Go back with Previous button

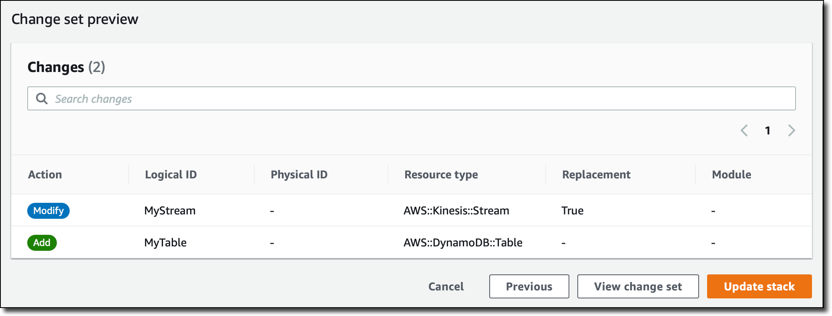coord(529,286)
